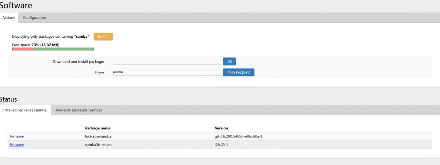Image resolution: width=440 pixels, height=165 pixels.
Task: Click the Version column header
Action: coord(221,128)
